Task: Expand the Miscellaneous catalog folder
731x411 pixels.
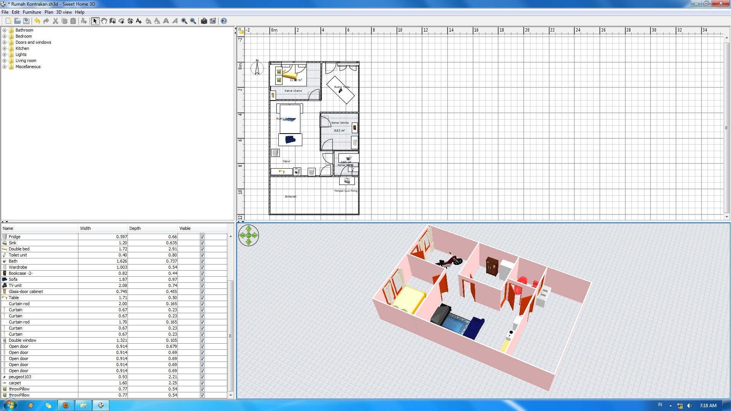Action: coord(4,67)
